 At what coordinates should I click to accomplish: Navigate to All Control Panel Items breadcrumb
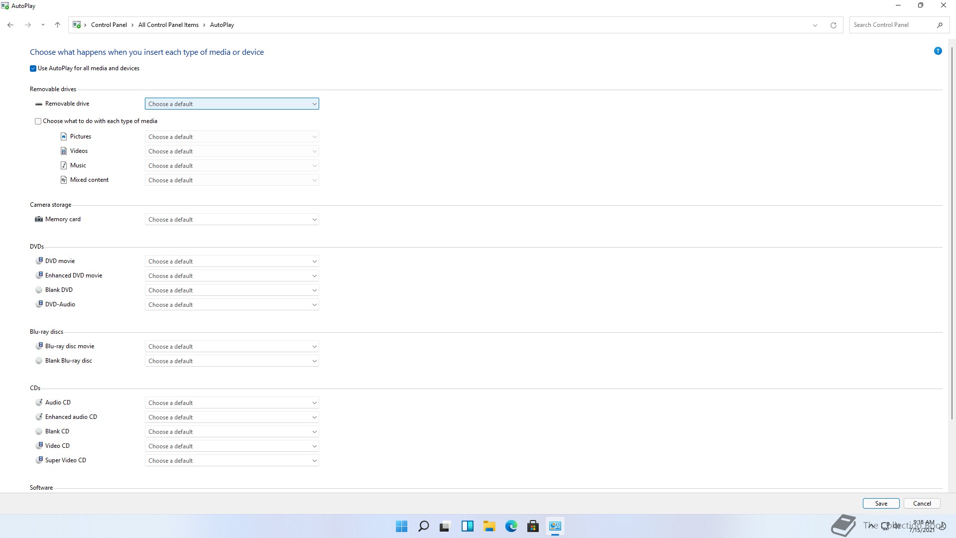(x=168, y=25)
